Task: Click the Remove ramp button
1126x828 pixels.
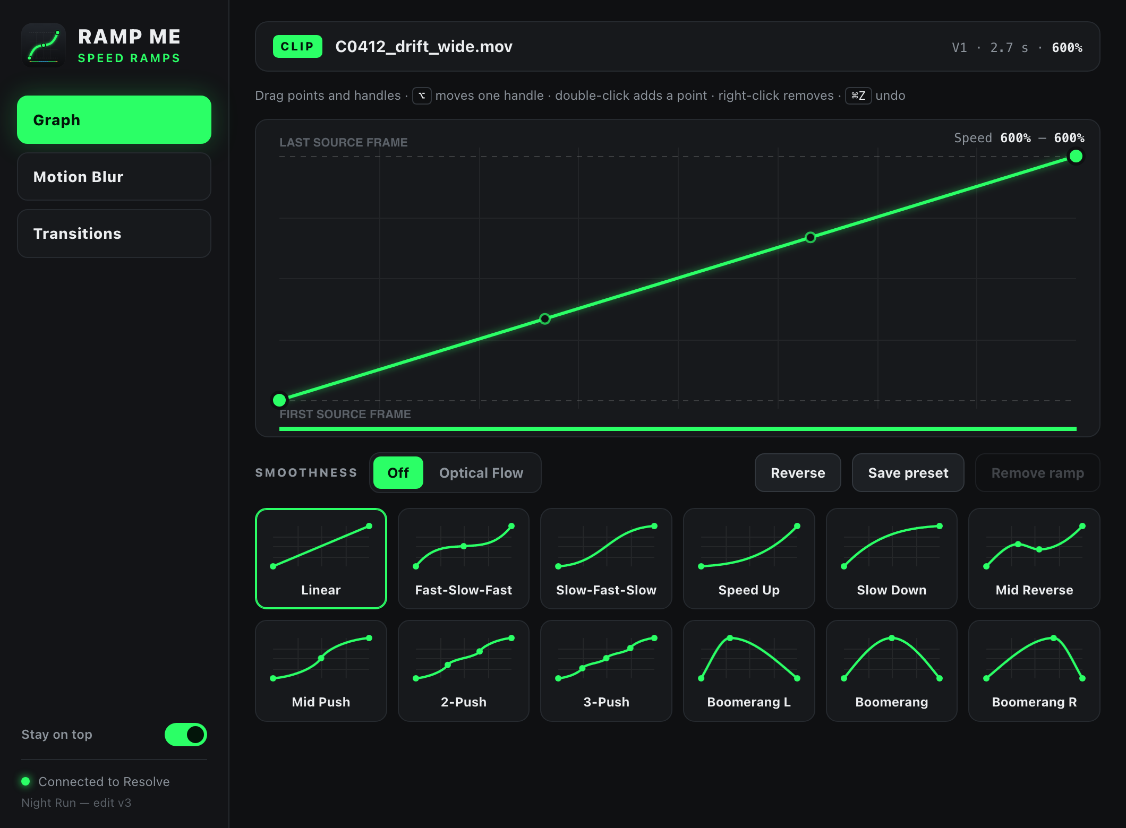Action: coord(1037,472)
